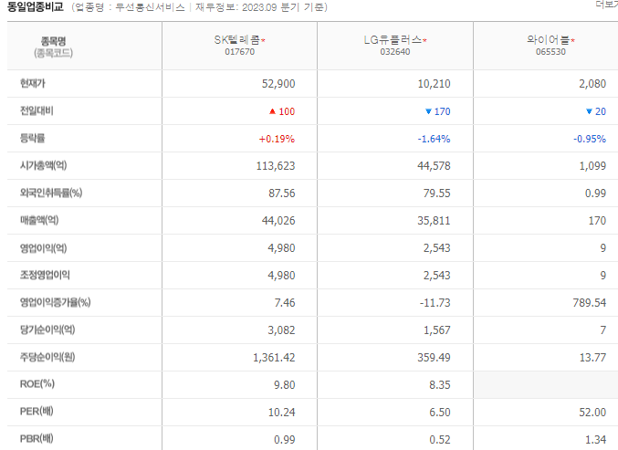Open the LG유플러스 stock link
Screen dimensions: 618x450
click(393, 40)
